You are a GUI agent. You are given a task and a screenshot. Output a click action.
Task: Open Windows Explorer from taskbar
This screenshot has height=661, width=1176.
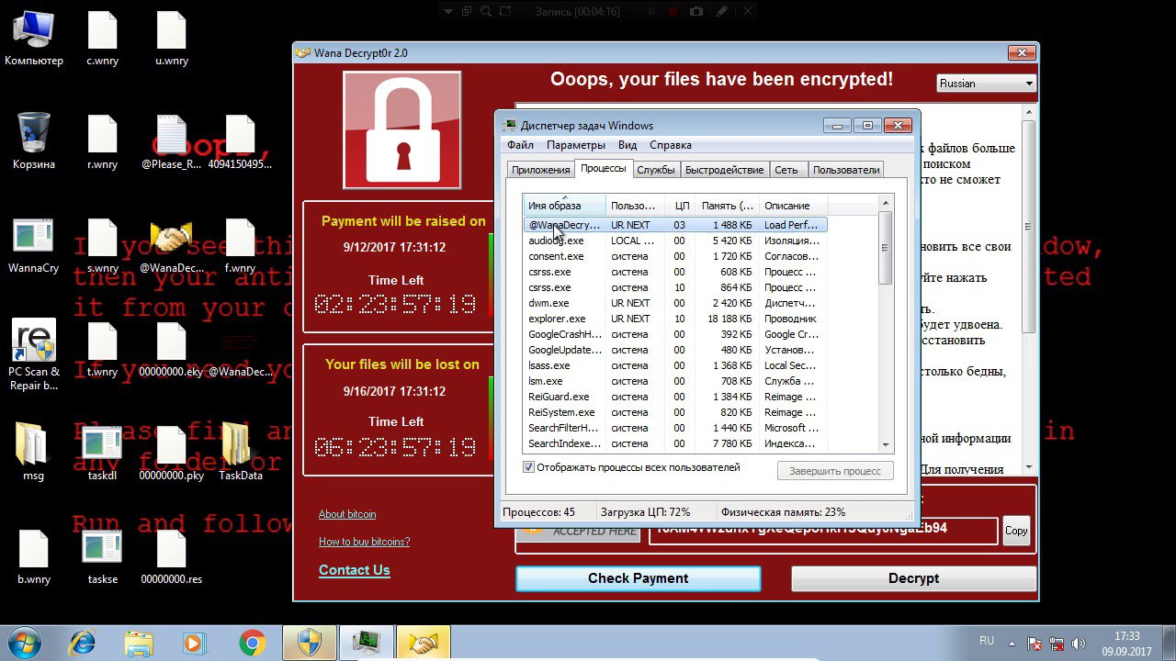pos(140,642)
